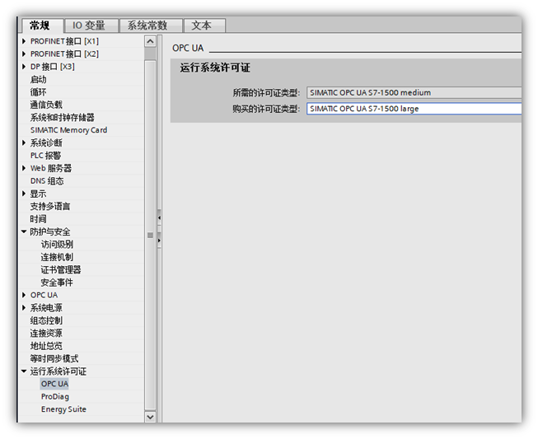The height and width of the screenshot is (439, 538).
Task: Open 连接机制 settings
Action: point(57,257)
